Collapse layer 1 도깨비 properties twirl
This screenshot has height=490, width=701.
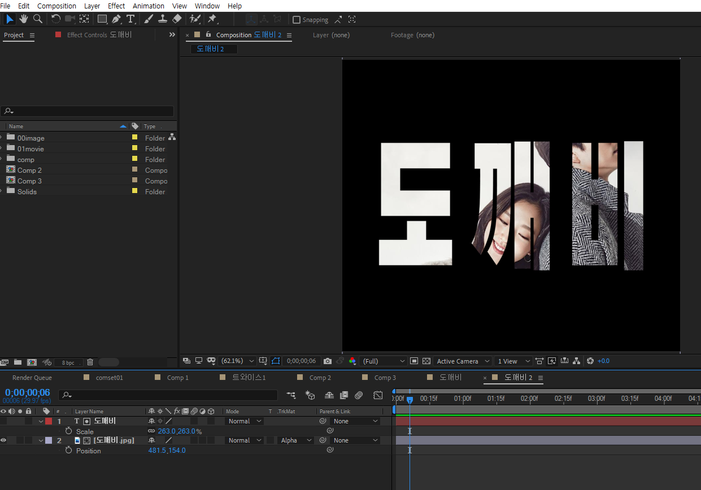click(x=41, y=421)
